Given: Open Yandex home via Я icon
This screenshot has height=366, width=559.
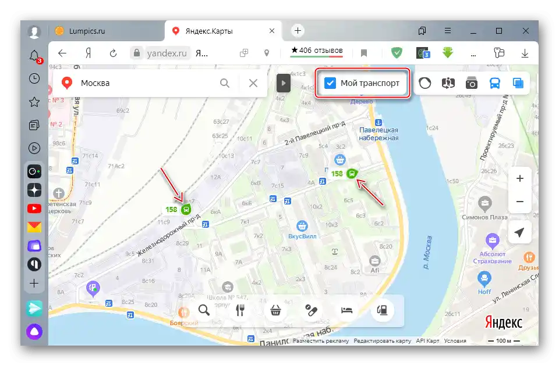Looking at the screenshot, I should [88, 53].
